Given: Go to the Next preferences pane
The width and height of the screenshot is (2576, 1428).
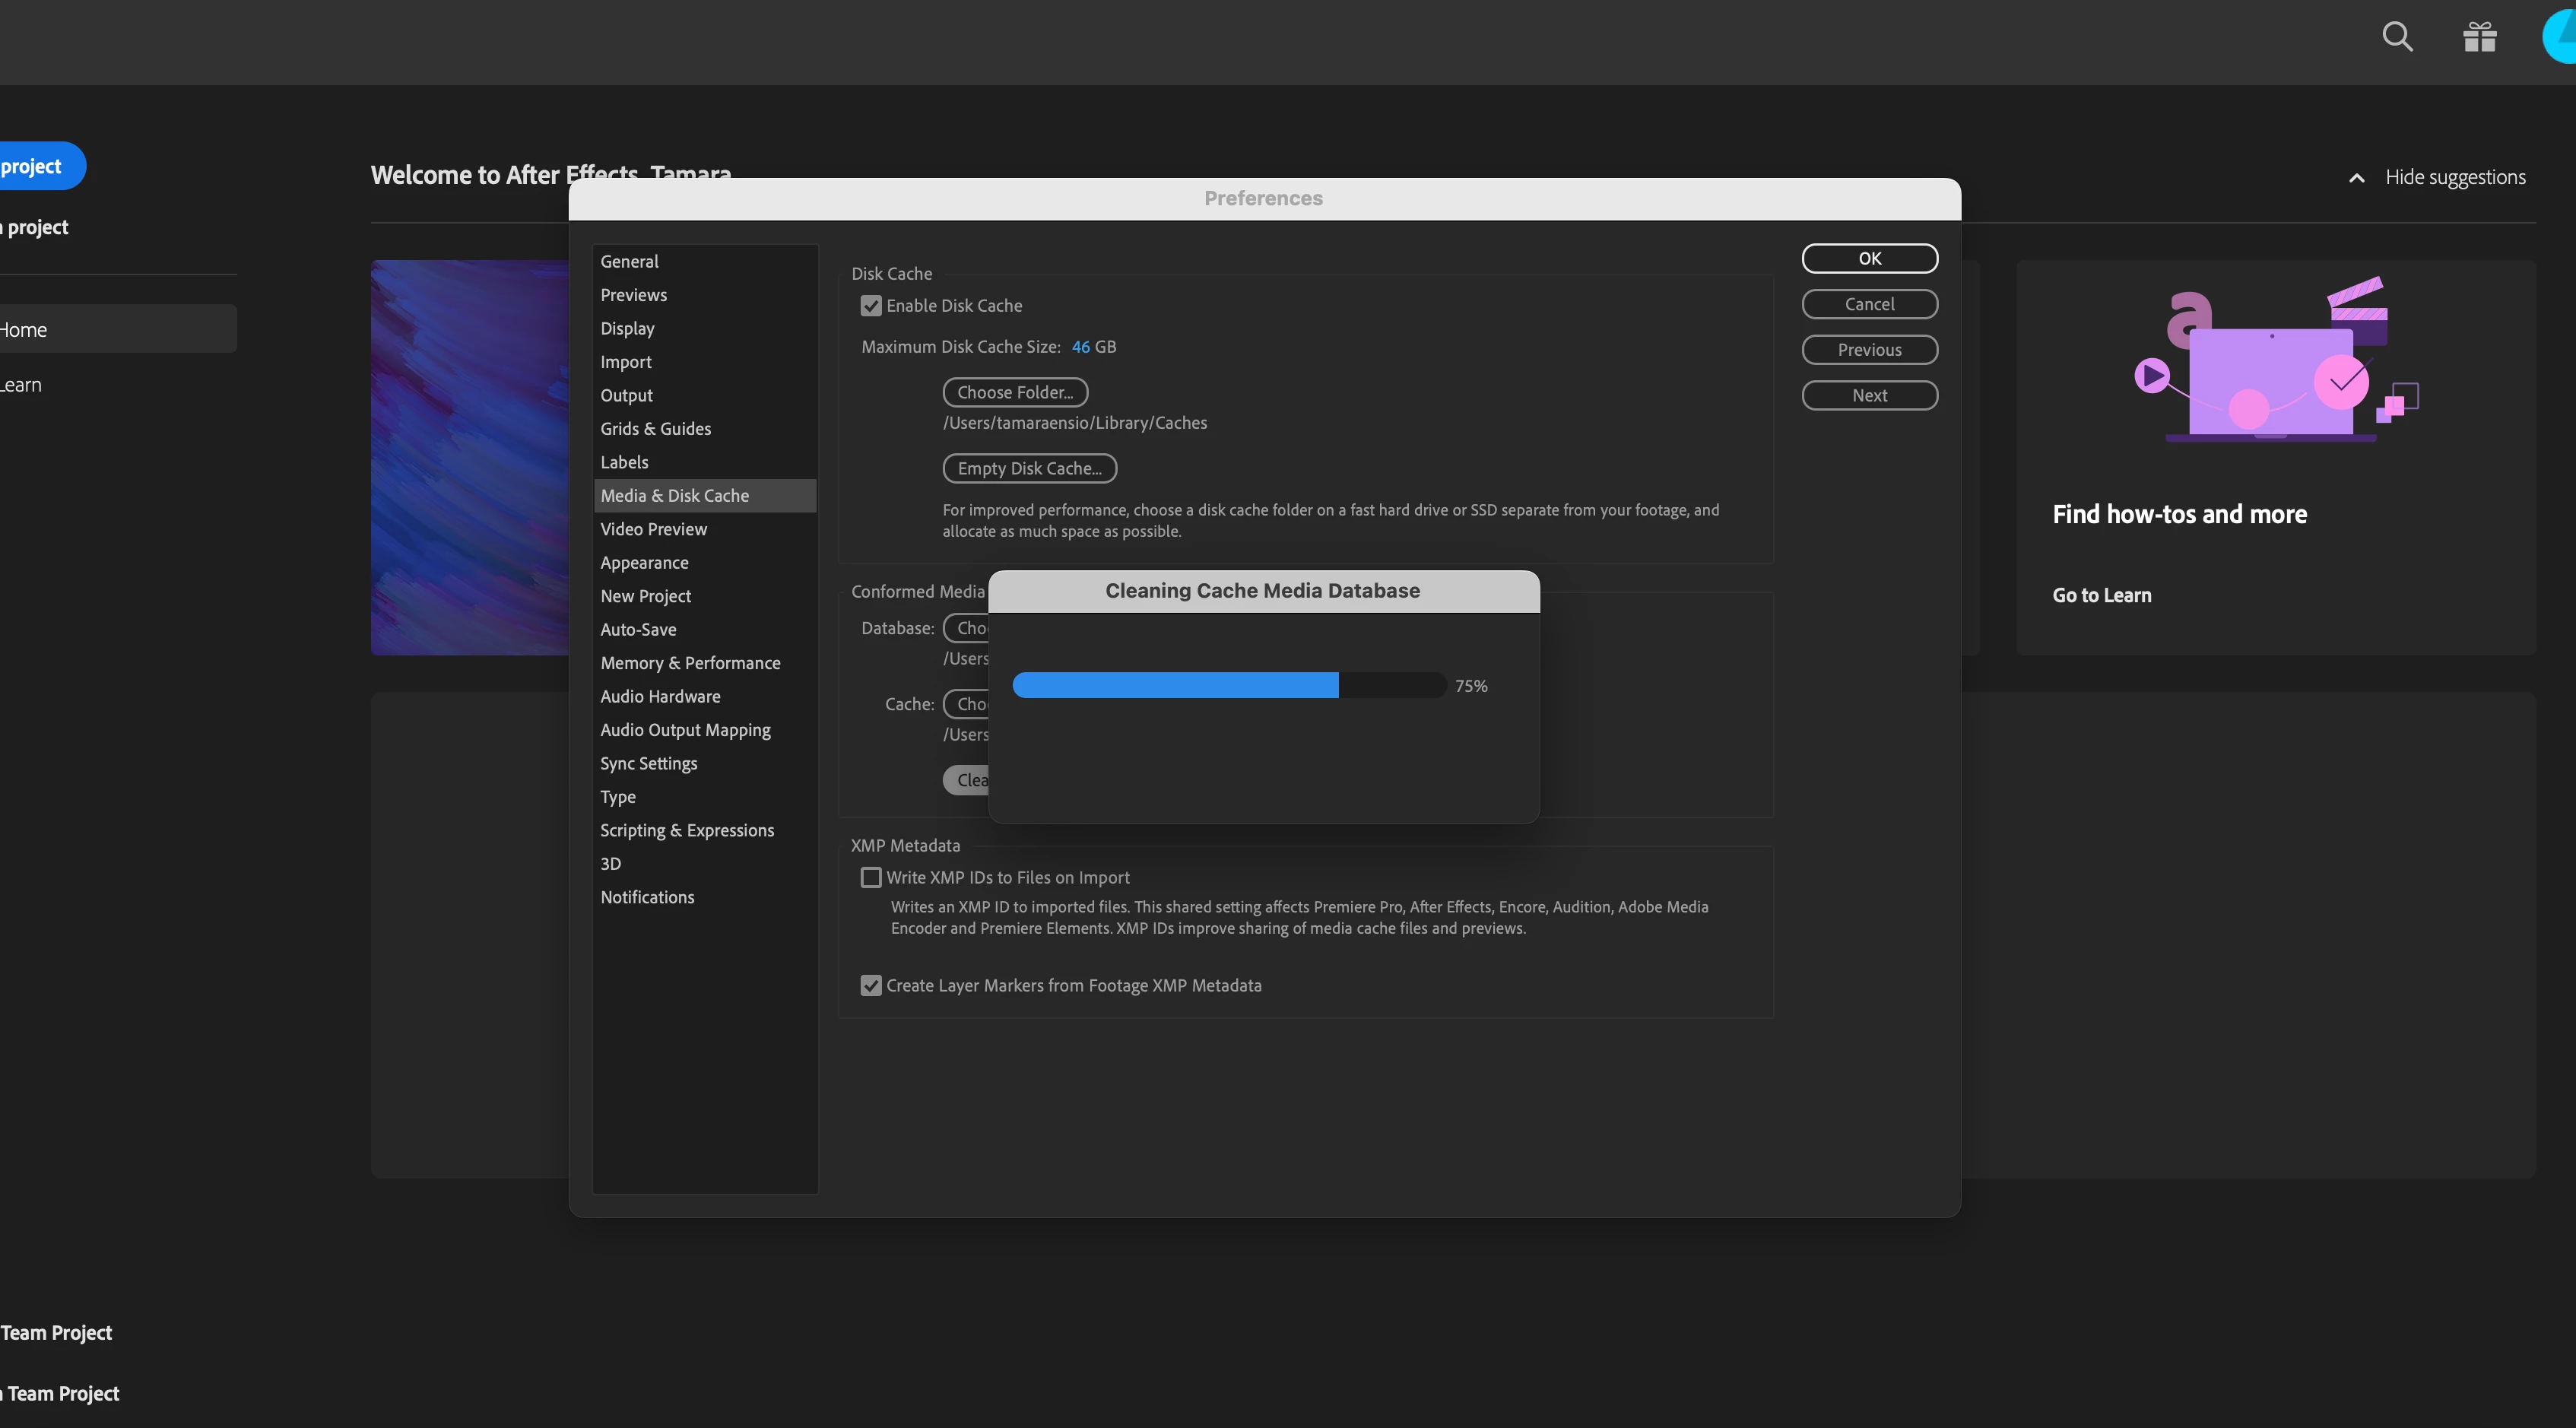Looking at the screenshot, I should tap(1869, 396).
